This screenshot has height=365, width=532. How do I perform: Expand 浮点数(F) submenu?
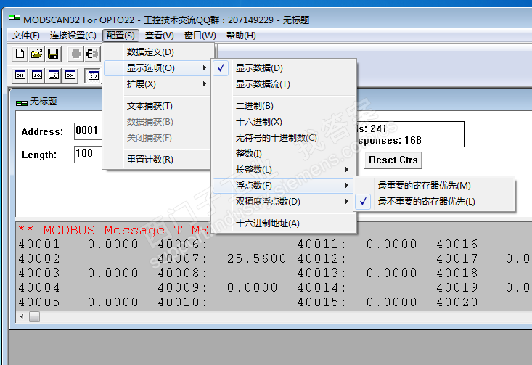284,186
